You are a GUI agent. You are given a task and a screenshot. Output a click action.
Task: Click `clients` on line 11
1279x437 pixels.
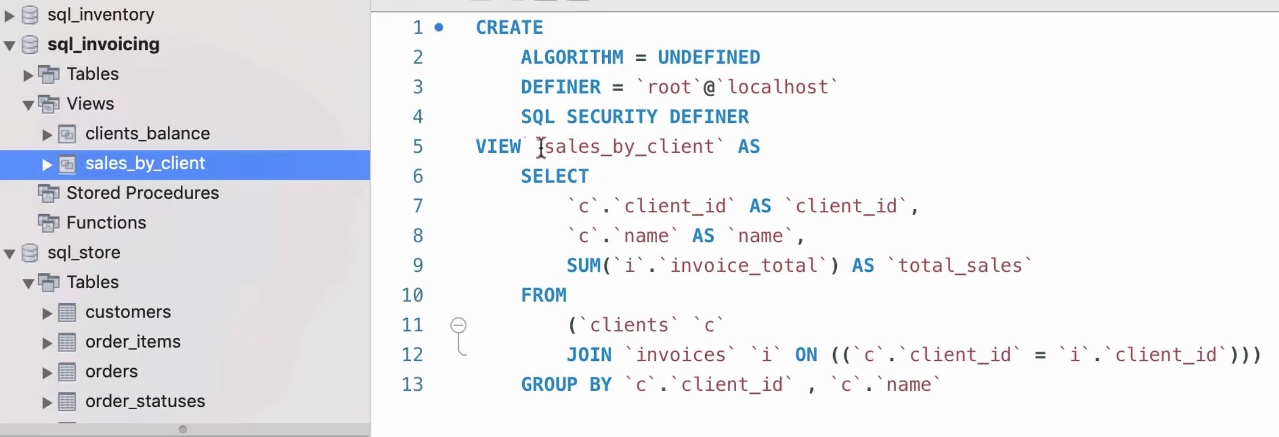629,325
